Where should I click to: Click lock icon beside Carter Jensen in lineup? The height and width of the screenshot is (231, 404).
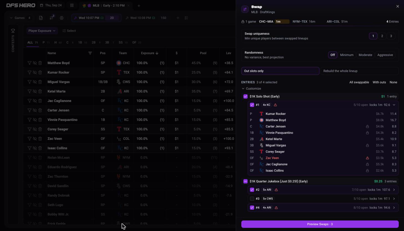pyautogui.click(x=367, y=126)
